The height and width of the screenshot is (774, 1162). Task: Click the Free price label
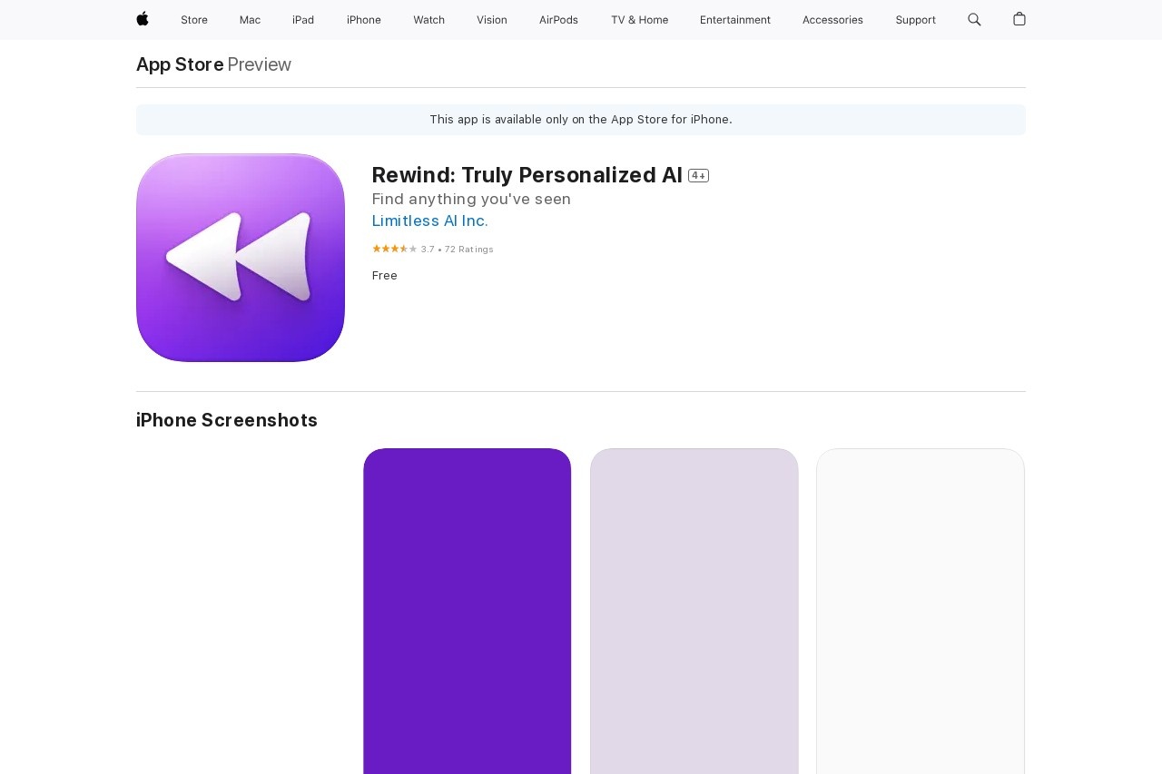pos(385,276)
